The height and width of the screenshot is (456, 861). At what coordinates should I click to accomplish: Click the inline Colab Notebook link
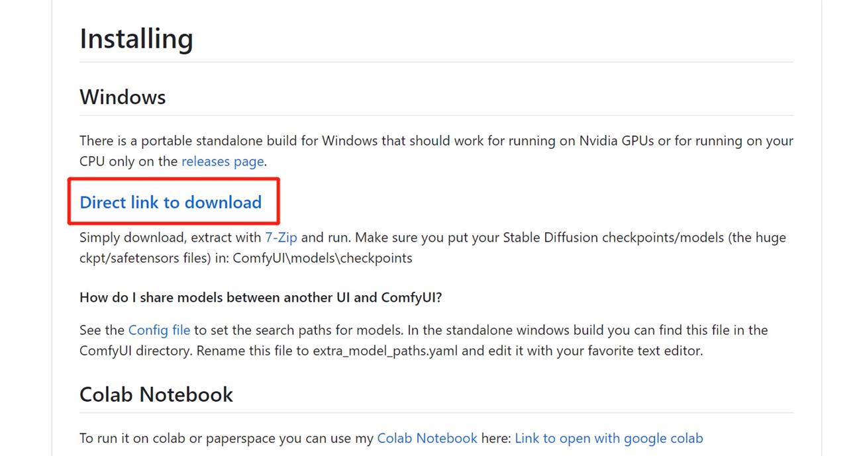[x=427, y=438]
